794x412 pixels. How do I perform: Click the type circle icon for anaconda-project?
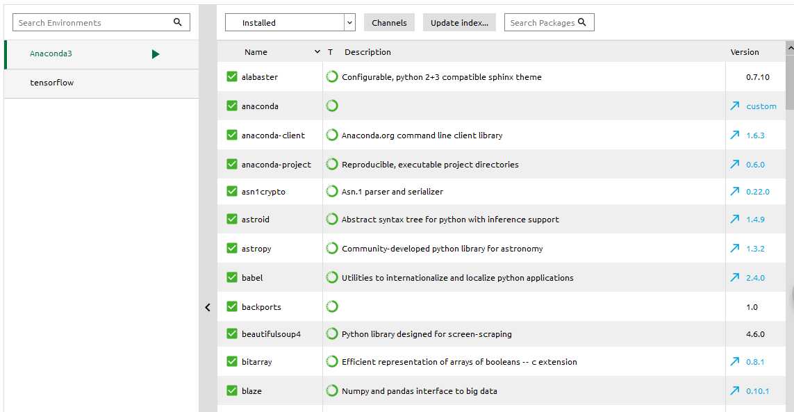[x=331, y=164]
